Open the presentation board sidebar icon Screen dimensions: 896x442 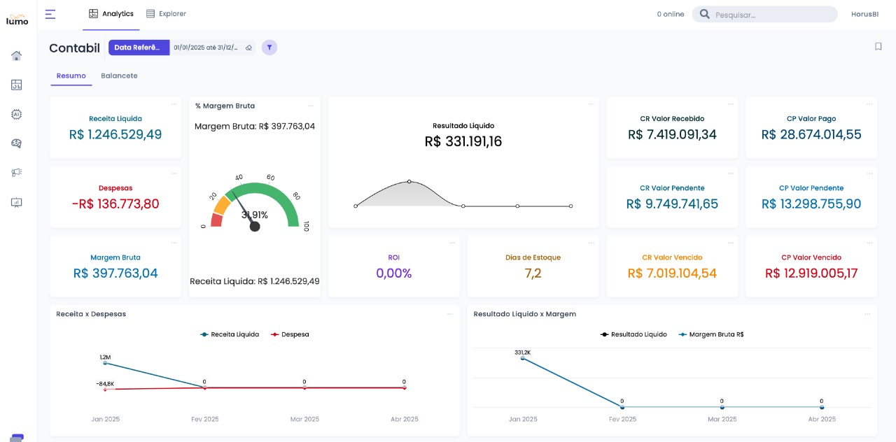pos(17,202)
